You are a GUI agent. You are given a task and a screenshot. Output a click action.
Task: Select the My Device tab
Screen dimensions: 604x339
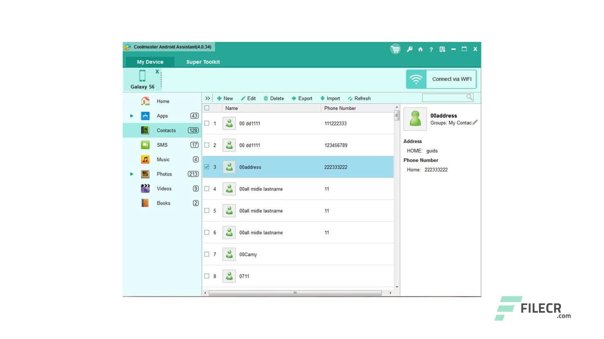pos(150,62)
